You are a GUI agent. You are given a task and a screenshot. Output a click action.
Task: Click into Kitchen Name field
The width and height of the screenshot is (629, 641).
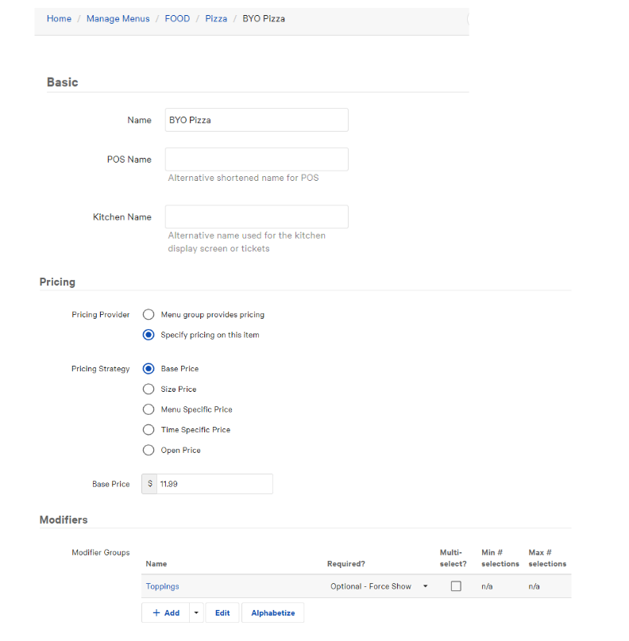coord(257,217)
